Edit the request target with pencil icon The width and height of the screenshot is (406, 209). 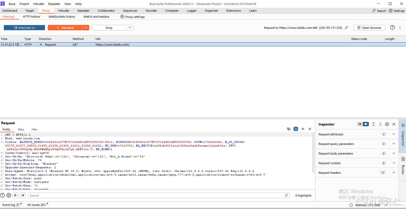pos(346,28)
